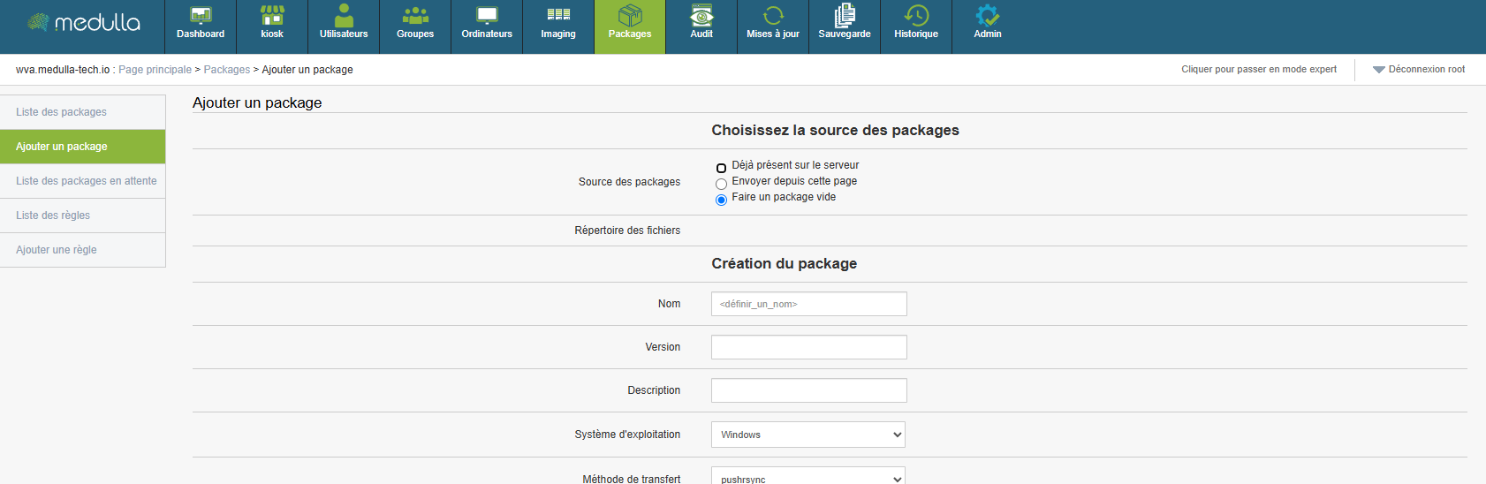Viewport: 1486px width, 484px height.
Task: Expand Système d'exploitation dropdown
Action: tap(807, 435)
